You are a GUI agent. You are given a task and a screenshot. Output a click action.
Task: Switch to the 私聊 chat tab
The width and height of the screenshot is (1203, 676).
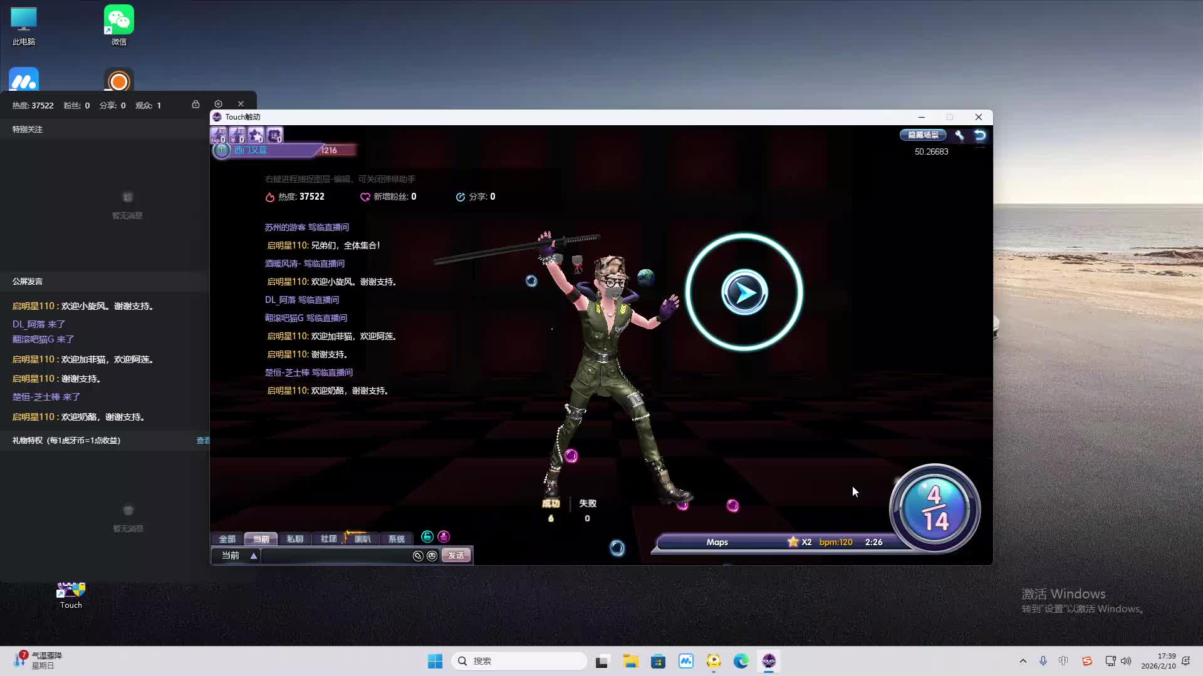coord(294,539)
